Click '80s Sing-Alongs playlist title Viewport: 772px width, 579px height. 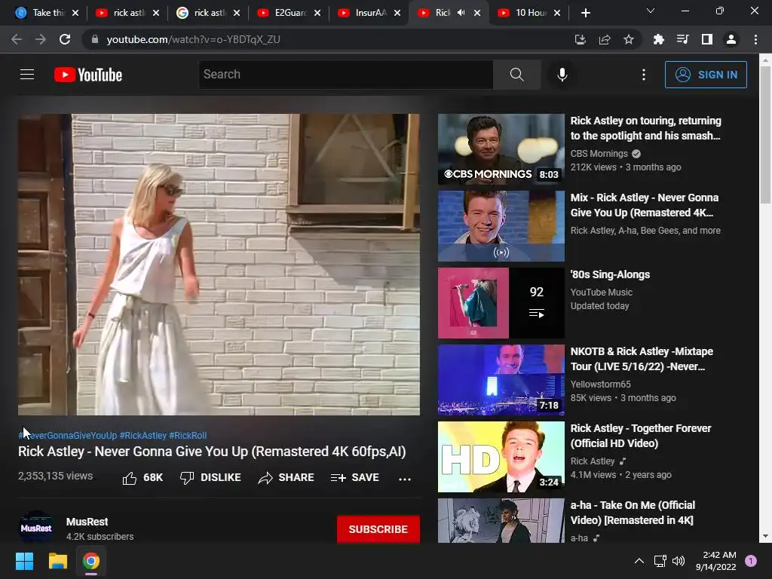[610, 274]
